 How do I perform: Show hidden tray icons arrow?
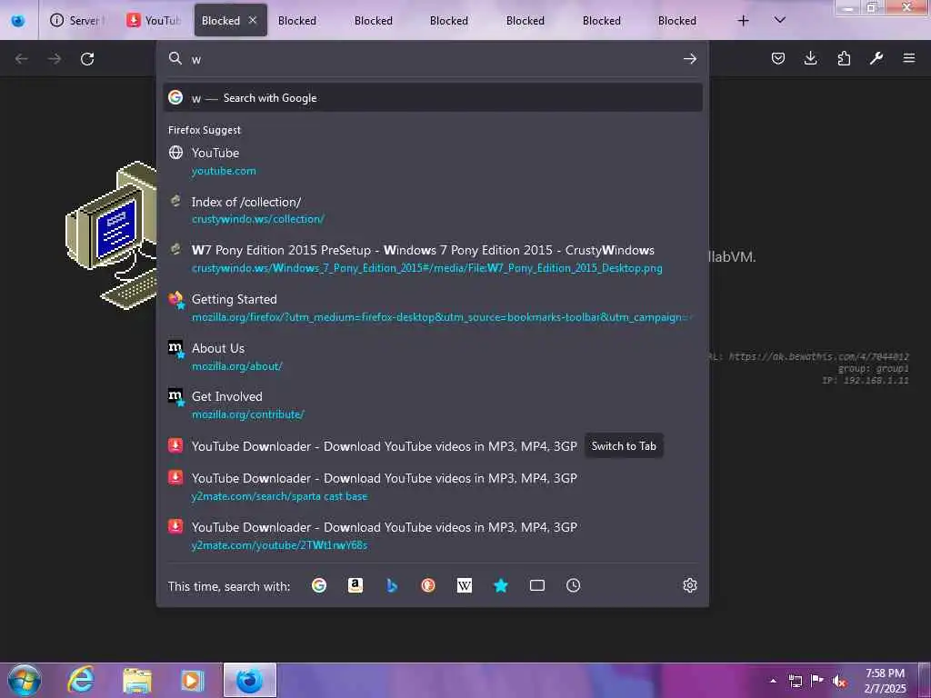[x=773, y=681]
